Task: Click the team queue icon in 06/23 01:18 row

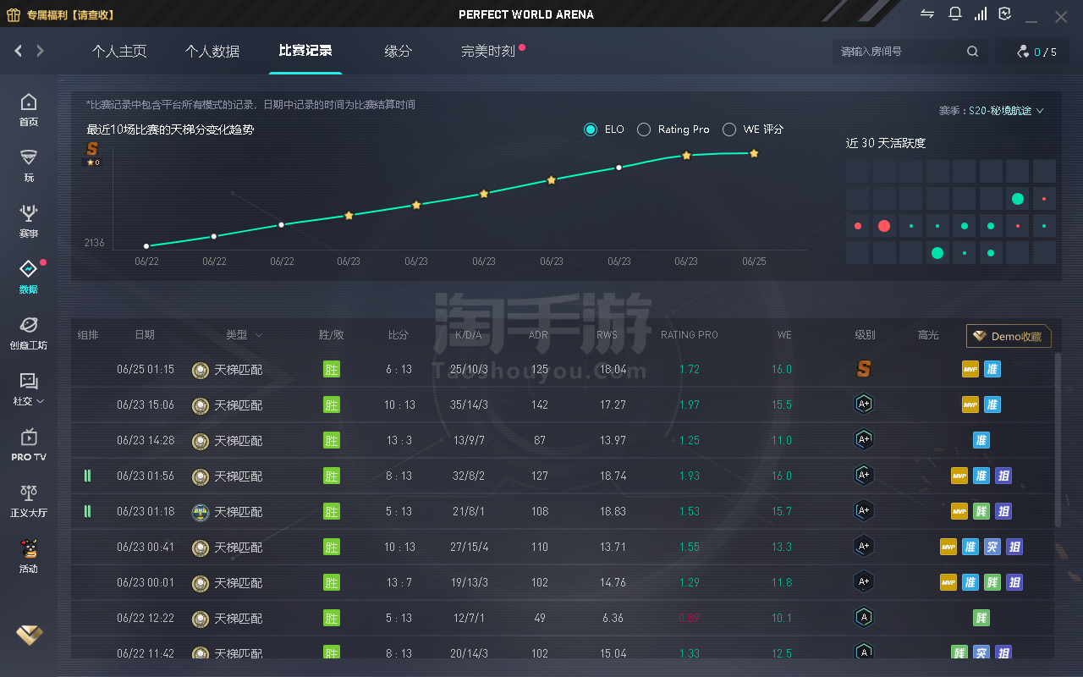Action: pyautogui.click(x=87, y=511)
